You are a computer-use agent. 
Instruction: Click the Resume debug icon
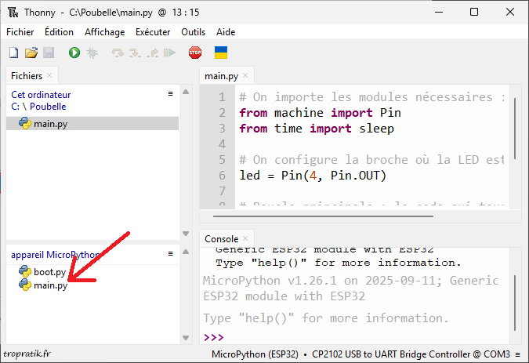169,53
